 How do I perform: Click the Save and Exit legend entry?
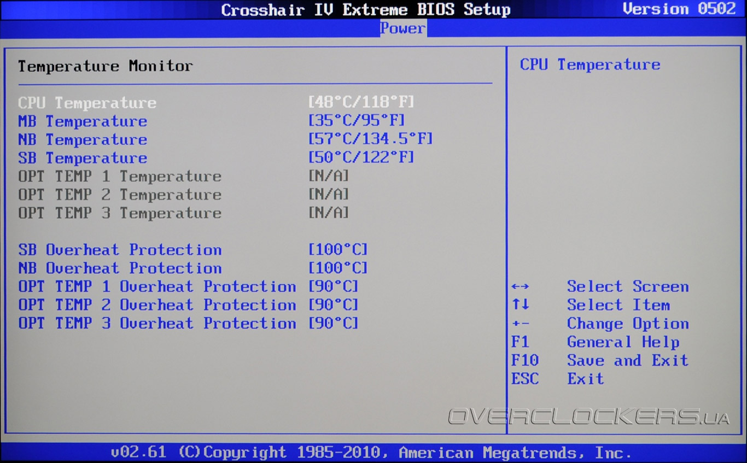pos(628,361)
